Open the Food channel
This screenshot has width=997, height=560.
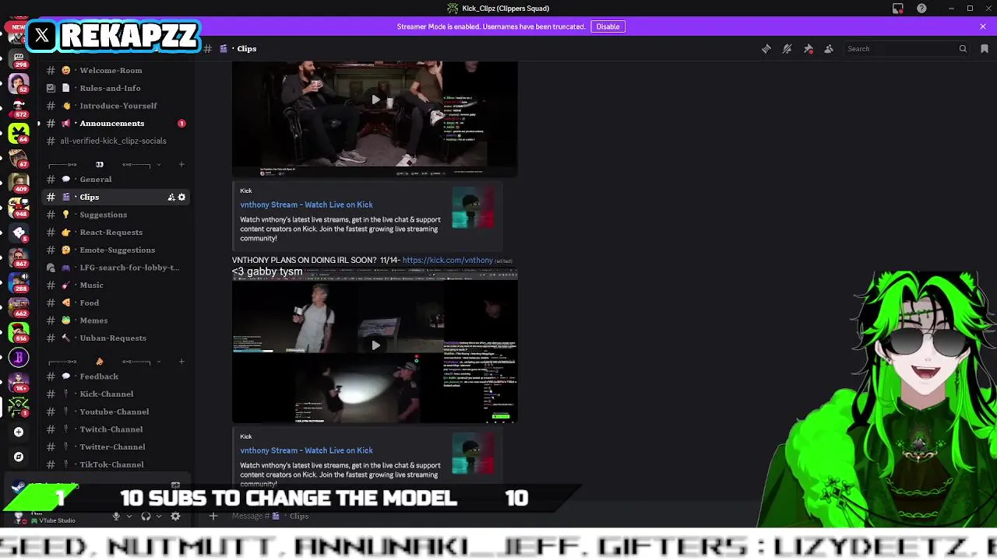click(115, 303)
